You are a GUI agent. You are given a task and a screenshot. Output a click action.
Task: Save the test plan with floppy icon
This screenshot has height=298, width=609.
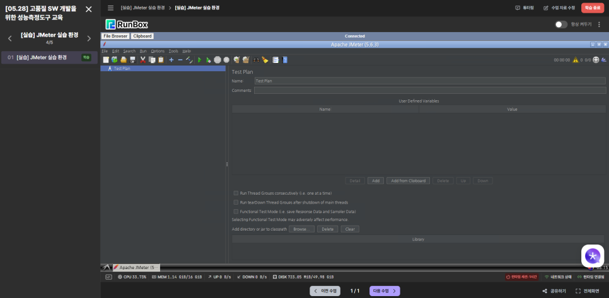132,60
